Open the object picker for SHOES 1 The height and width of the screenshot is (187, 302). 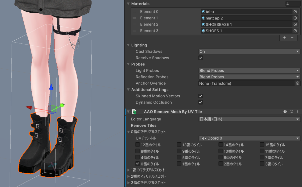click(x=295, y=31)
